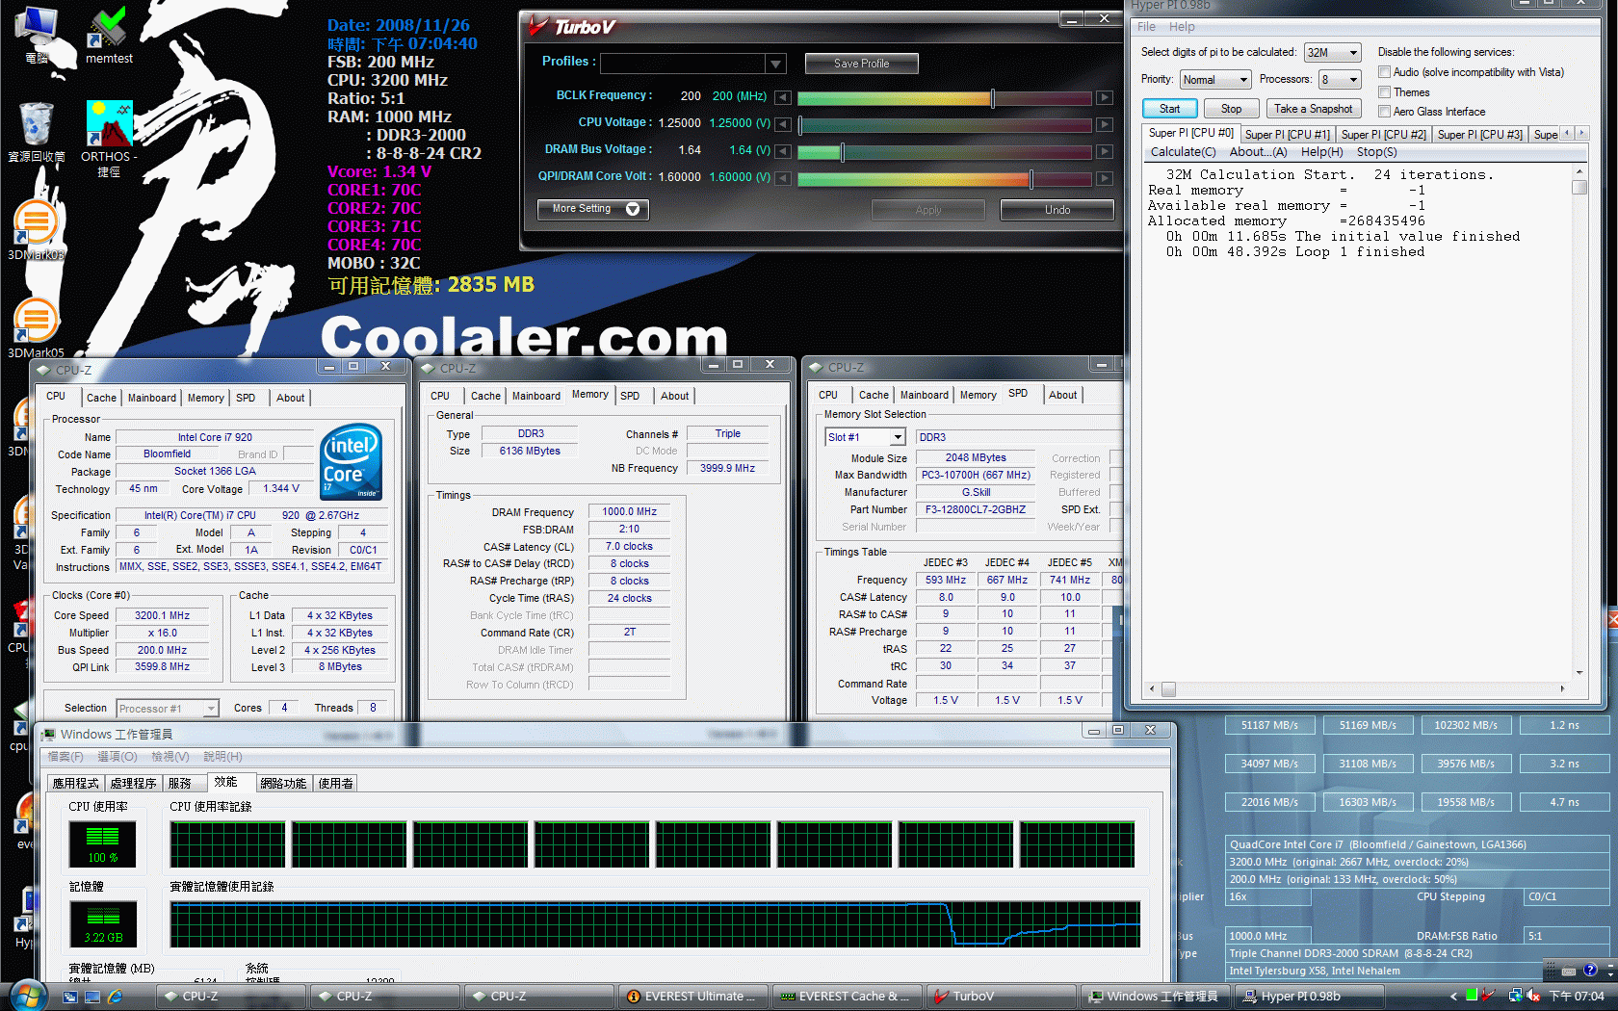Click Stop button in Hyper PI
This screenshot has width=1618, height=1011.
click(x=1231, y=109)
